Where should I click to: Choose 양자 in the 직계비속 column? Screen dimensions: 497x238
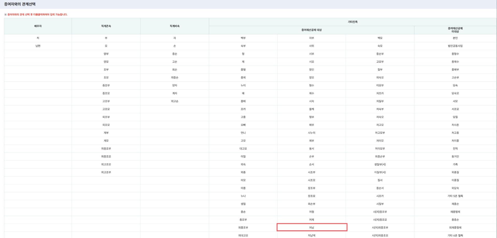174,86
